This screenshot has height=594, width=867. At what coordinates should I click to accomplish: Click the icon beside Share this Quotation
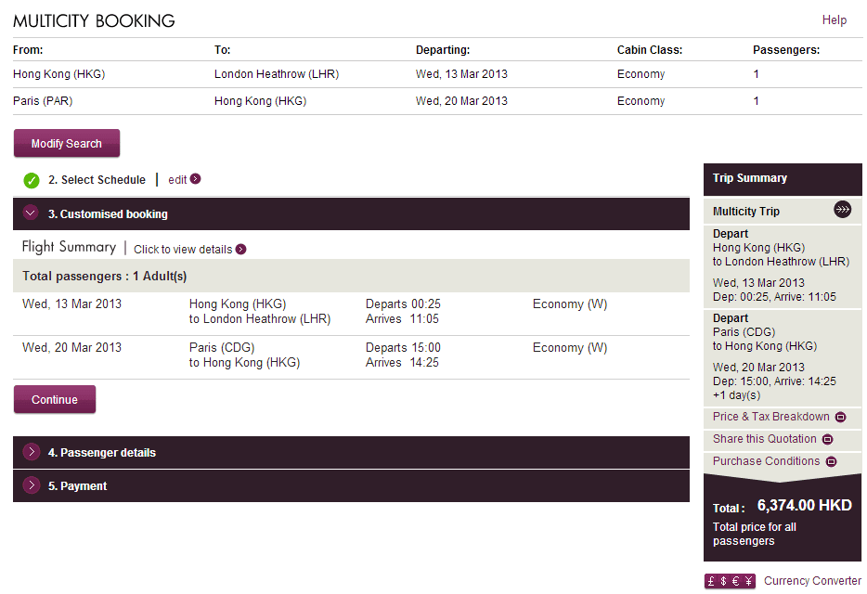(827, 440)
